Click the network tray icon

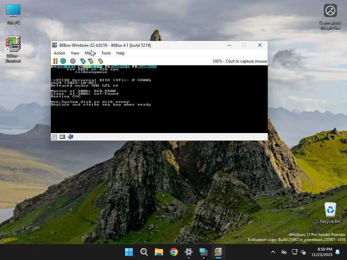[294, 252]
